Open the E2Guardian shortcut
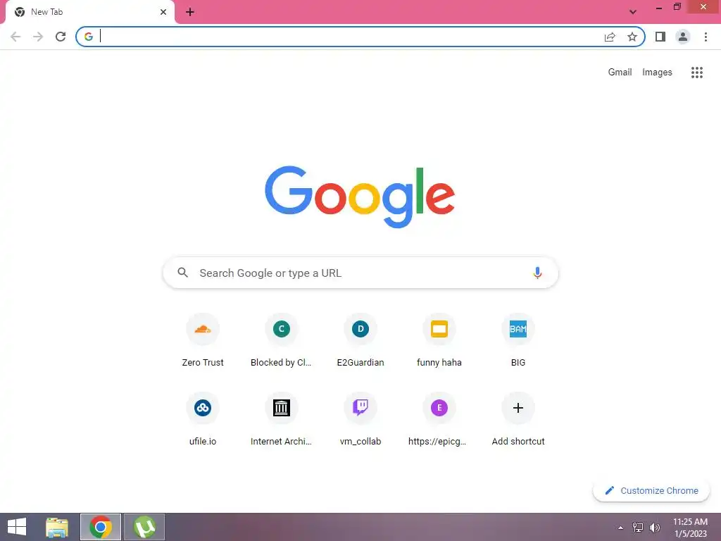 click(x=360, y=340)
